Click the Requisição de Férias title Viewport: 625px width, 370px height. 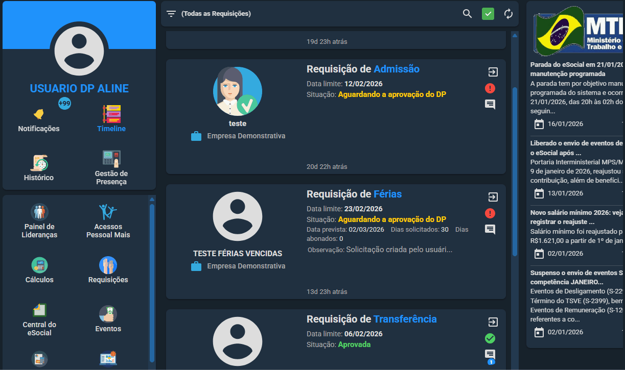354,194
